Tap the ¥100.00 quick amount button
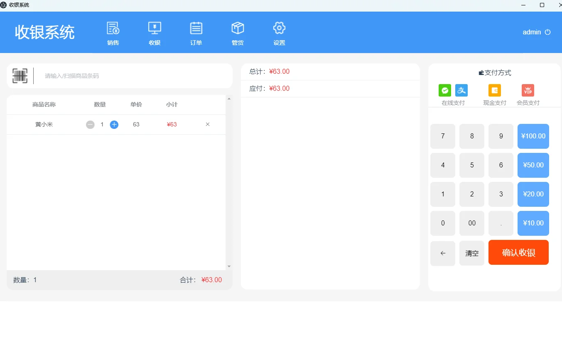Viewport: 562px width, 341px height. (533, 136)
